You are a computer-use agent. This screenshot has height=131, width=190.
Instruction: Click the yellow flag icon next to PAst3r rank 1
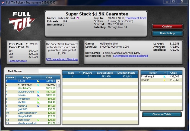(39, 81)
